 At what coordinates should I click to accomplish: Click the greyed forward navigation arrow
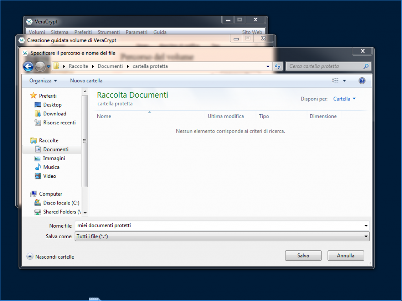click(x=40, y=66)
